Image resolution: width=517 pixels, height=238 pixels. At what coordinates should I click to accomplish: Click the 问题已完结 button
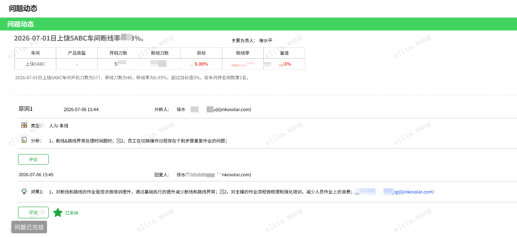(29, 227)
